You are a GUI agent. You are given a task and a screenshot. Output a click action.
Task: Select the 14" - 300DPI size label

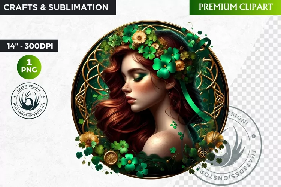click(x=29, y=46)
